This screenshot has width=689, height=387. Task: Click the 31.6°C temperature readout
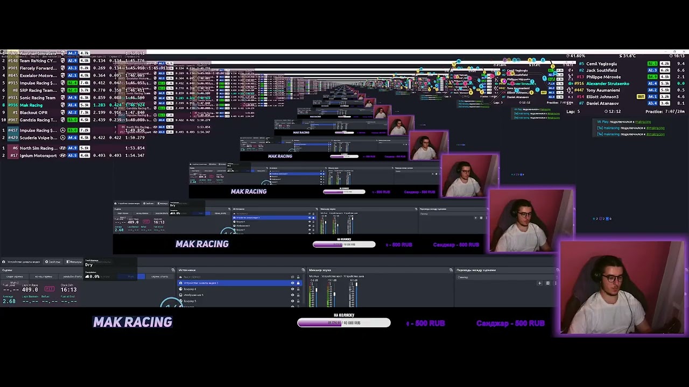click(628, 56)
